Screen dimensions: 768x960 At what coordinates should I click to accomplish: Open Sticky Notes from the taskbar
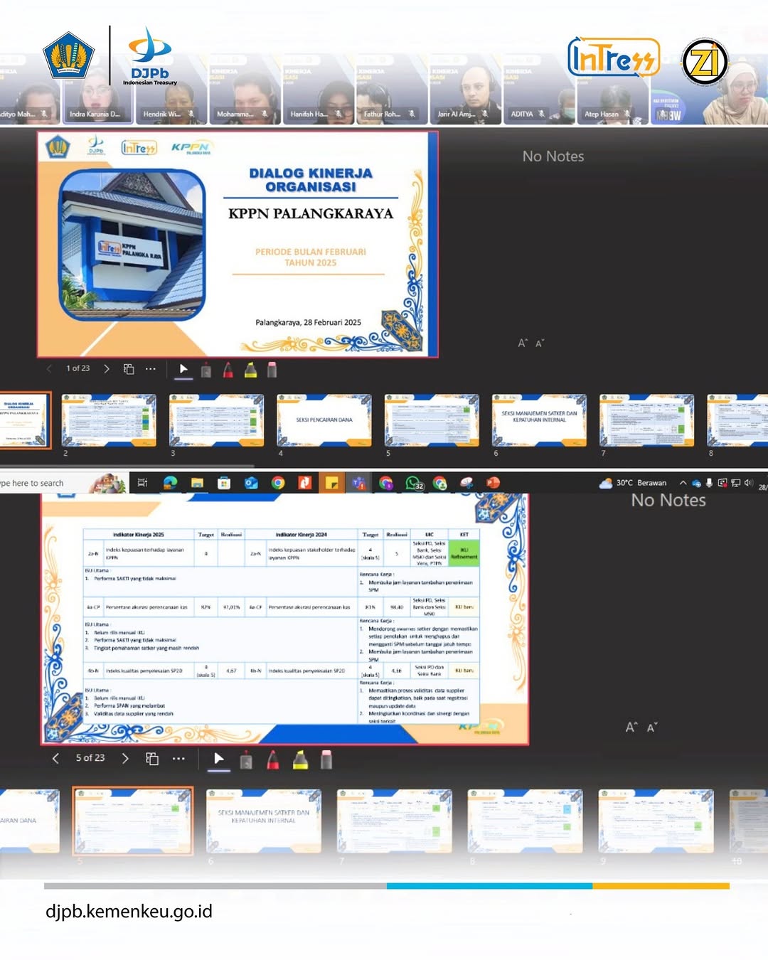tap(331, 483)
